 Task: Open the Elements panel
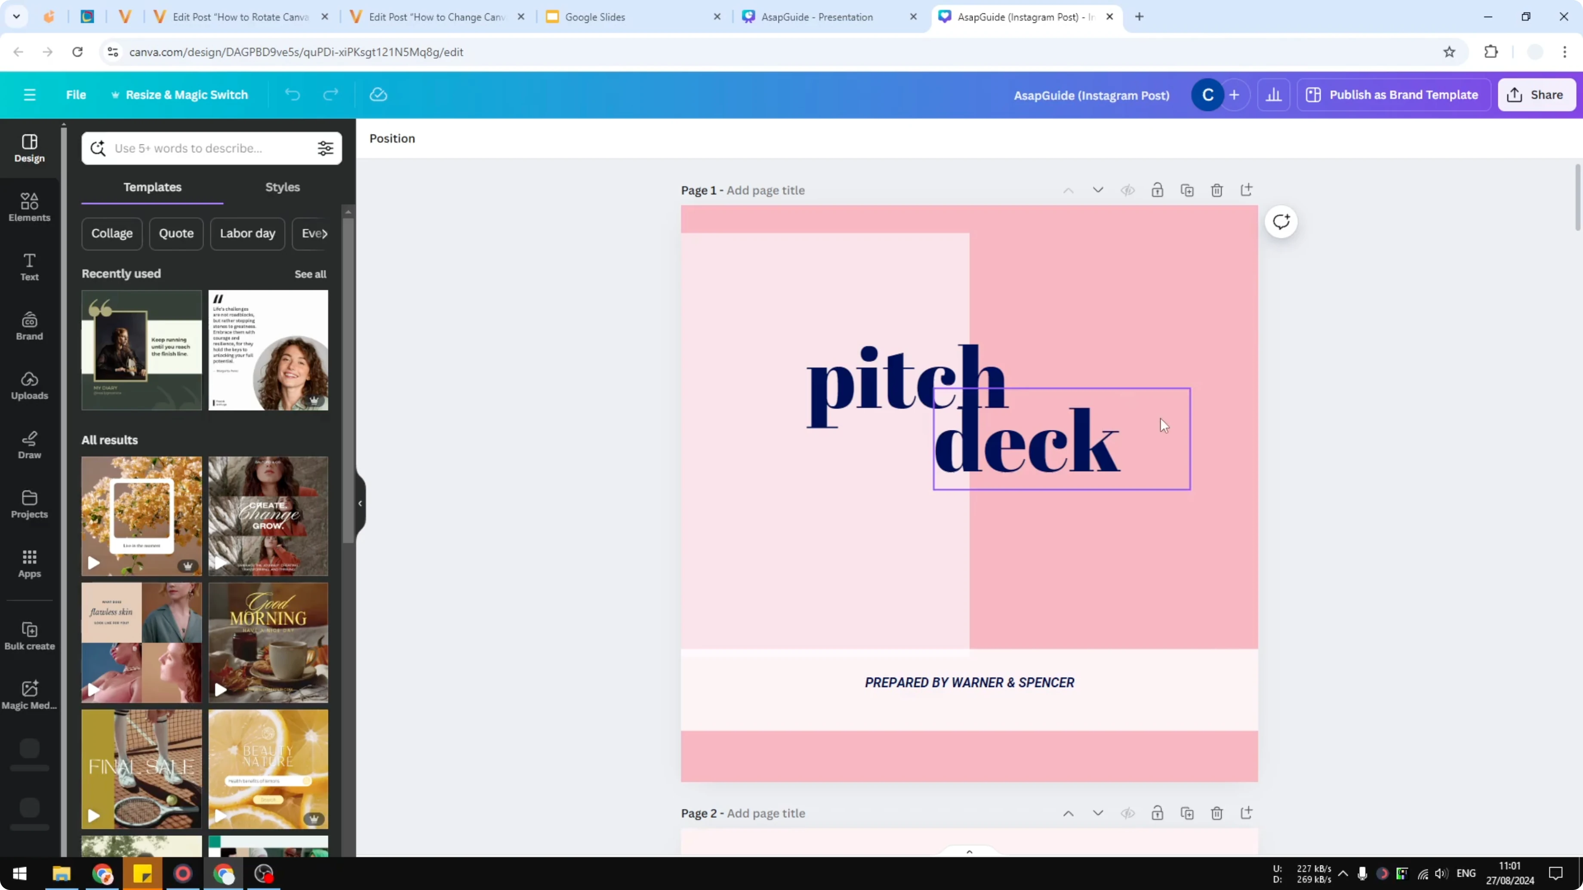point(30,208)
